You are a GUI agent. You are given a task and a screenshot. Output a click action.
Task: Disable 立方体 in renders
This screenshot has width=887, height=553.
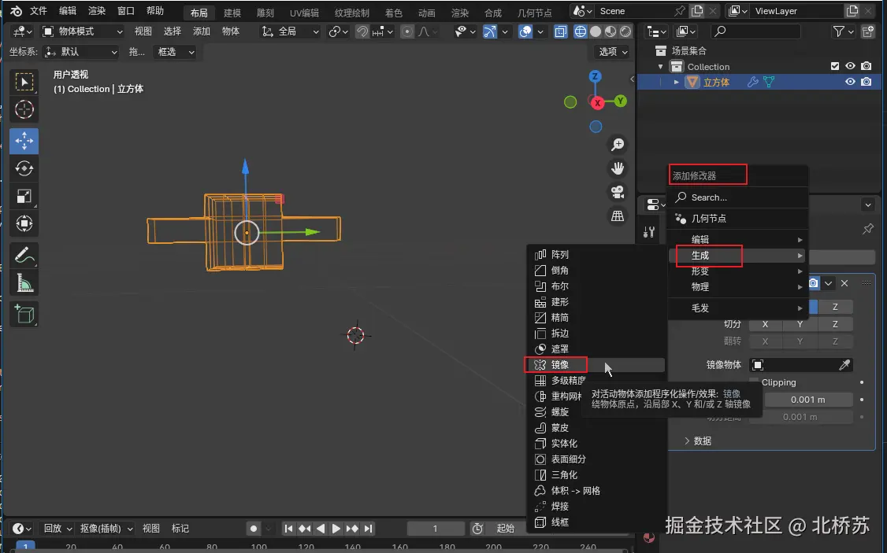866,82
